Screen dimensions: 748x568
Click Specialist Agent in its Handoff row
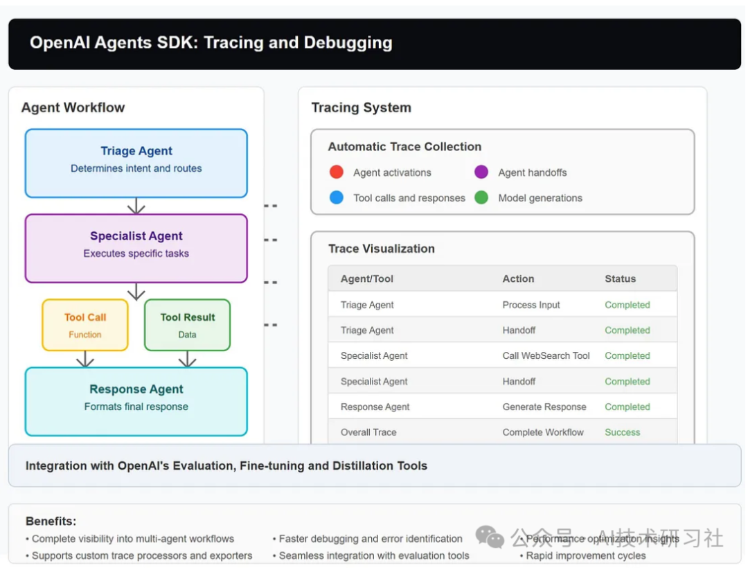[x=374, y=382]
